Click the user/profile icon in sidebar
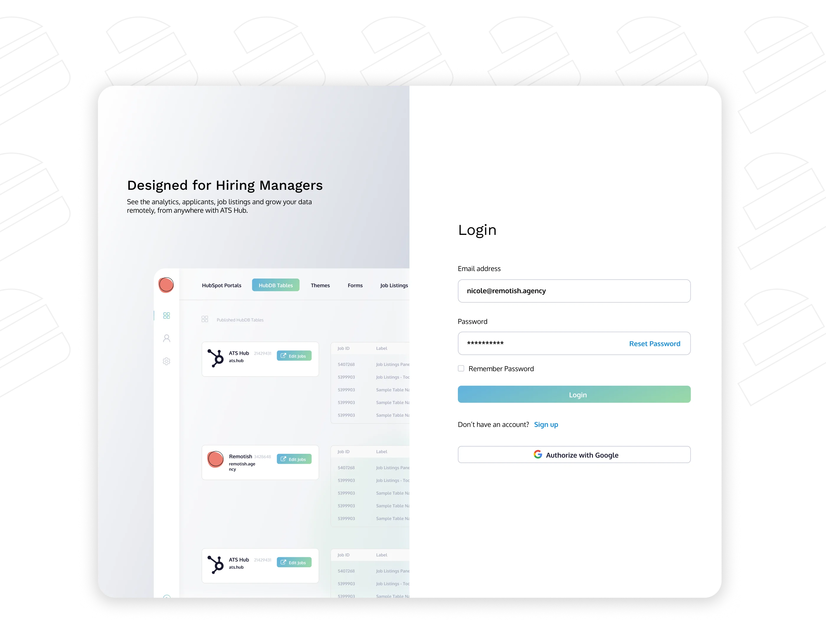This screenshot has width=826, height=620. (167, 337)
